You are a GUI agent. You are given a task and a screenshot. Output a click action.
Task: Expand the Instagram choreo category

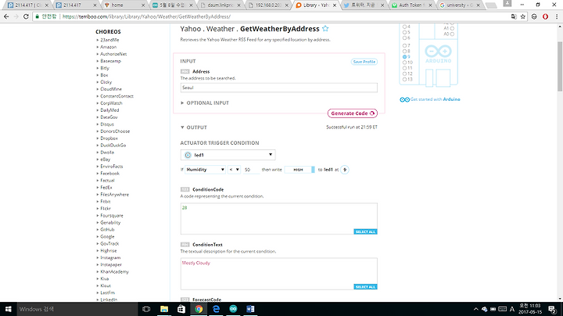(x=109, y=258)
